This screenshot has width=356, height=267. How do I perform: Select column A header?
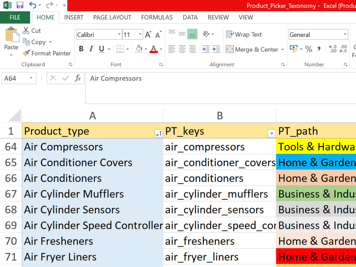(x=93, y=116)
